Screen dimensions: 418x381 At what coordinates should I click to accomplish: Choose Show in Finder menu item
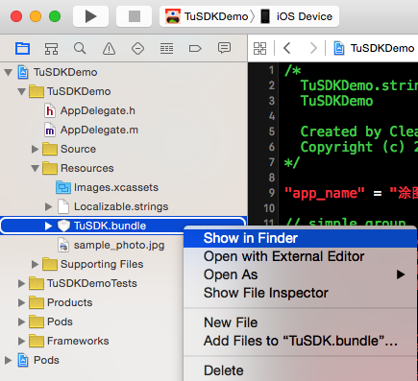click(300, 238)
